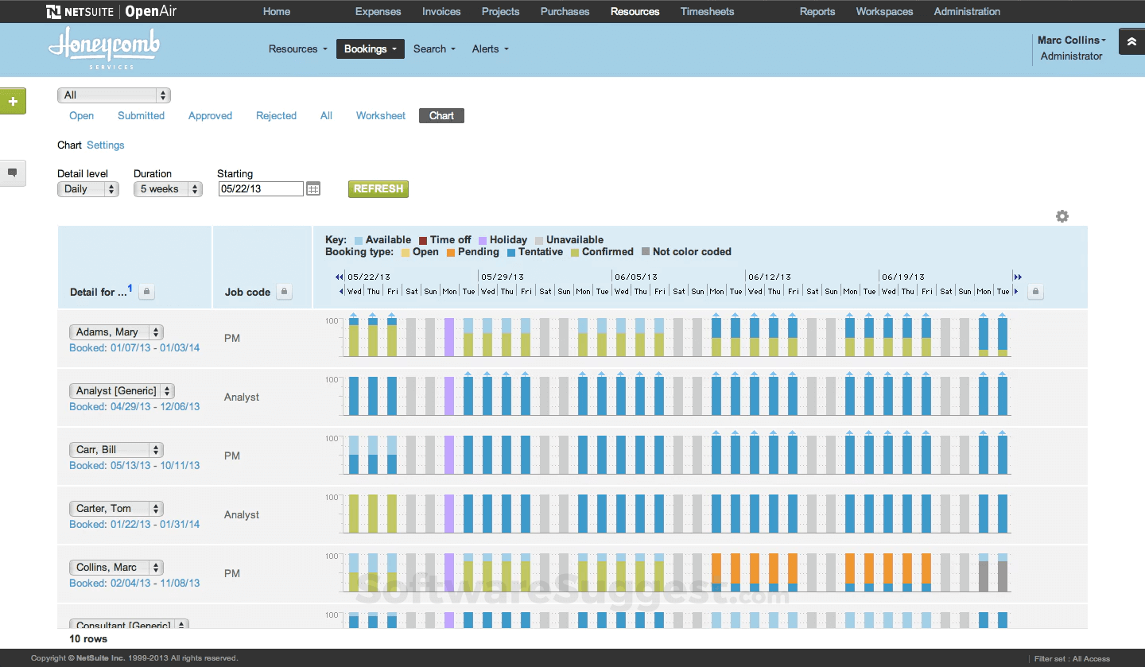The width and height of the screenshot is (1145, 667).
Task: Advance the timeline using the right double-arrow
Action: click(x=1019, y=277)
